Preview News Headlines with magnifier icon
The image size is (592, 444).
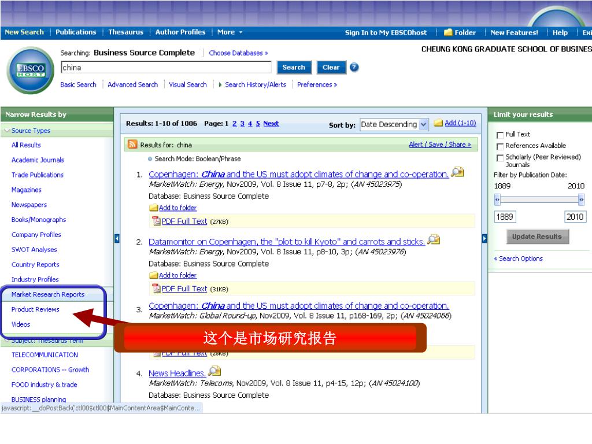coord(214,371)
